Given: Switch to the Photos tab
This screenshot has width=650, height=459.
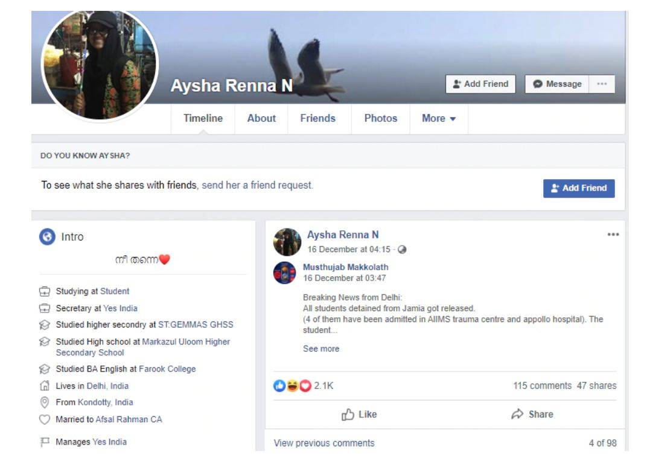Looking at the screenshot, I should click(381, 118).
